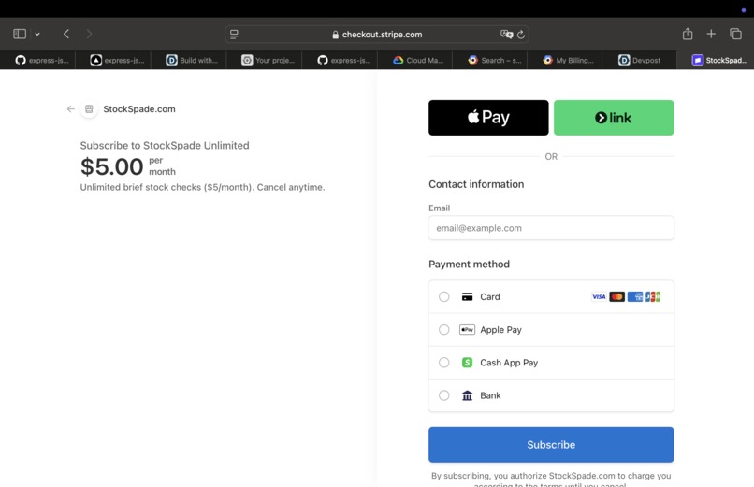Screen dimensions: 754x487
Task: Click the 'Cash App Pay' label text
Action: (x=509, y=363)
